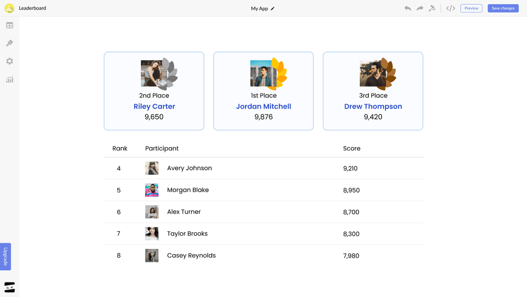Open the Content panel in the sidebar
Viewport: 527px width, 297px height.
point(9,25)
